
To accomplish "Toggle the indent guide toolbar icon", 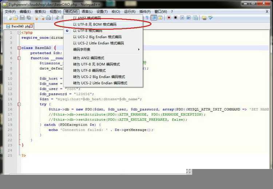I will point(154,18).
